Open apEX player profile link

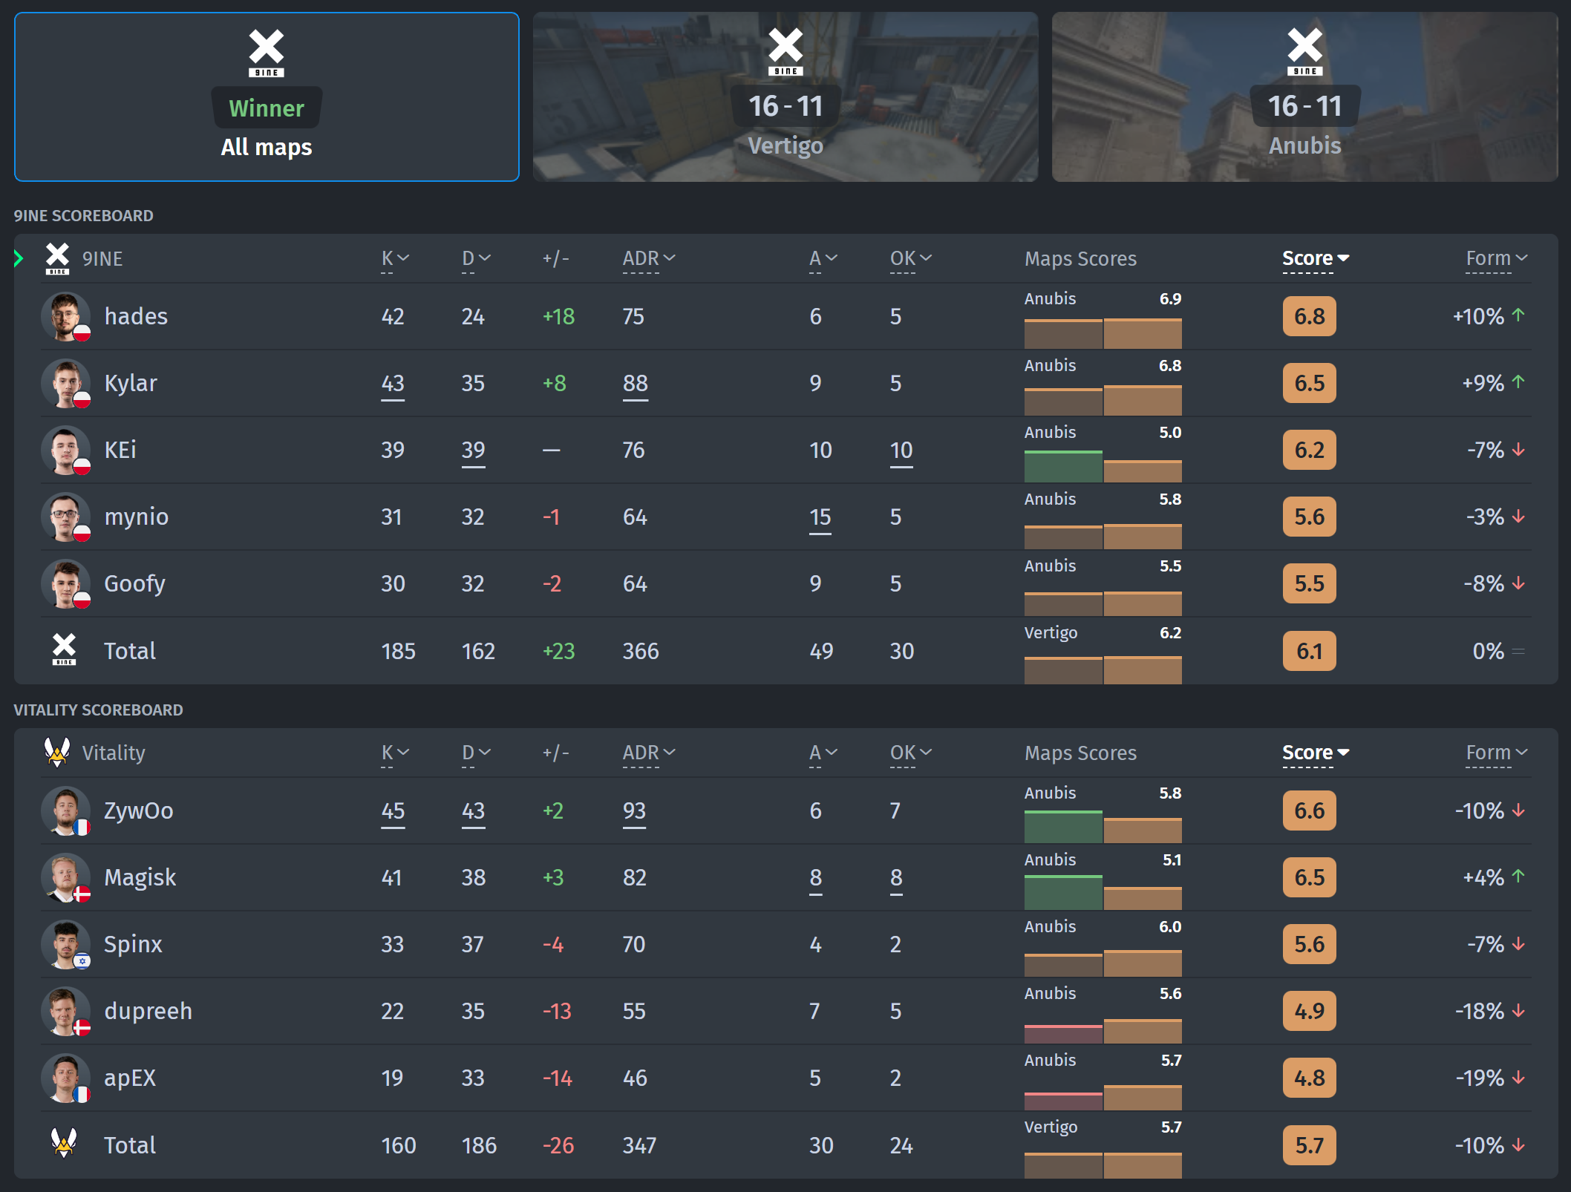click(130, 1078)
